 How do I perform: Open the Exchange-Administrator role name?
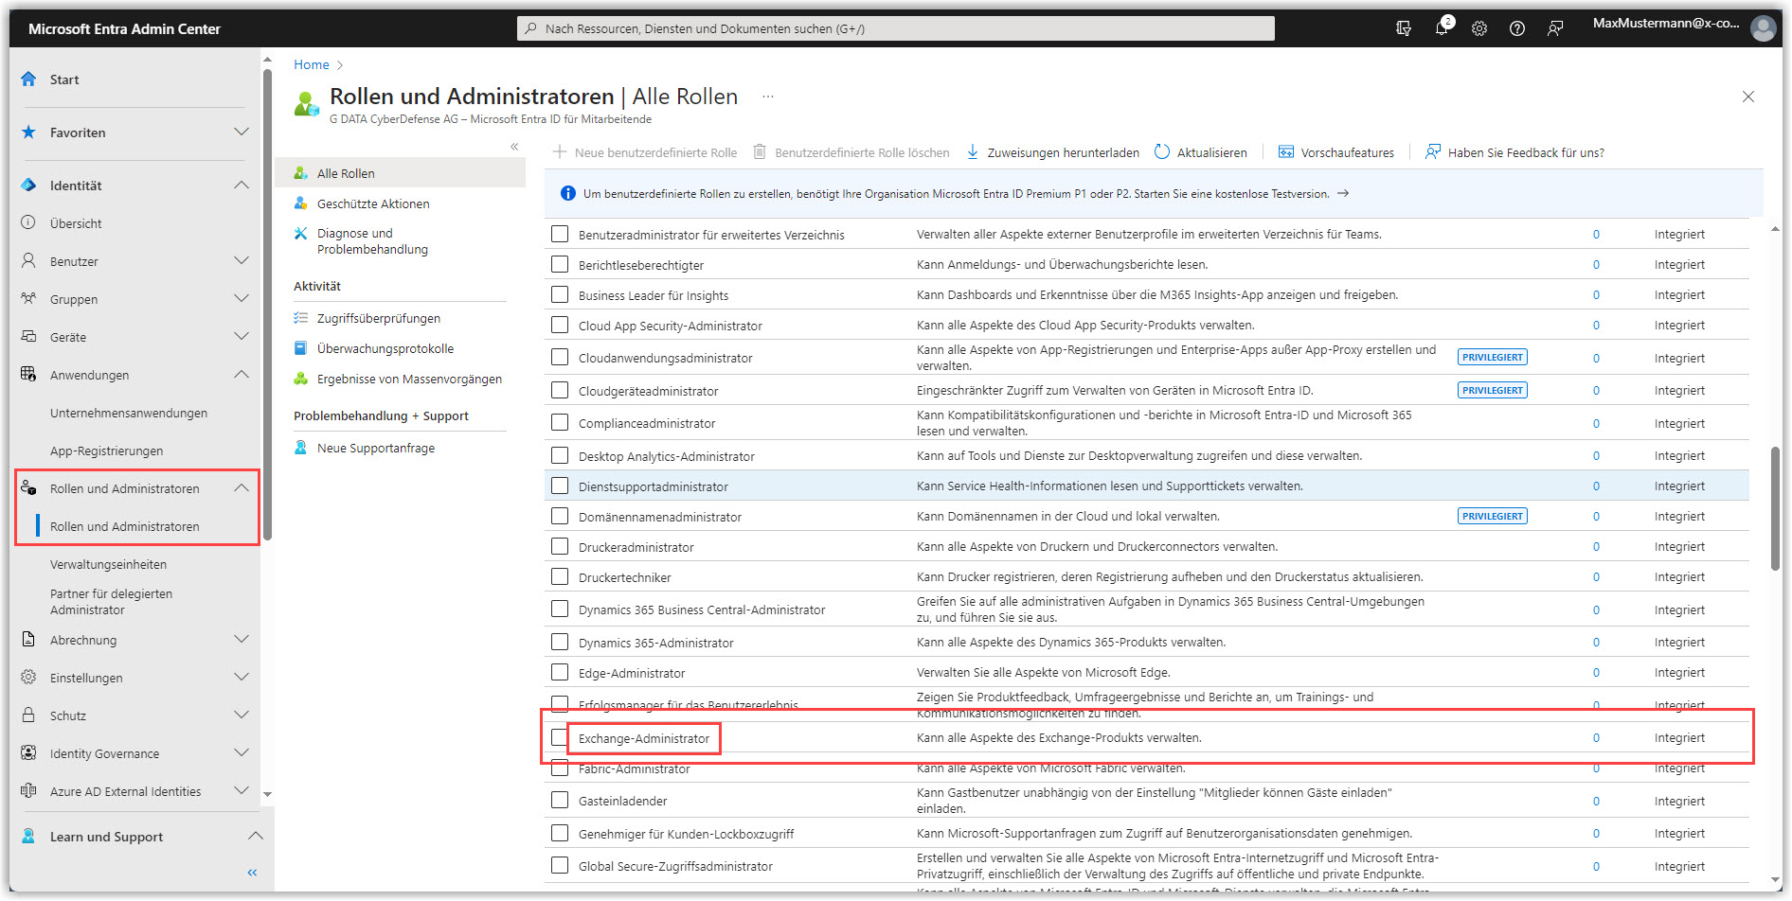click(644, 738)
